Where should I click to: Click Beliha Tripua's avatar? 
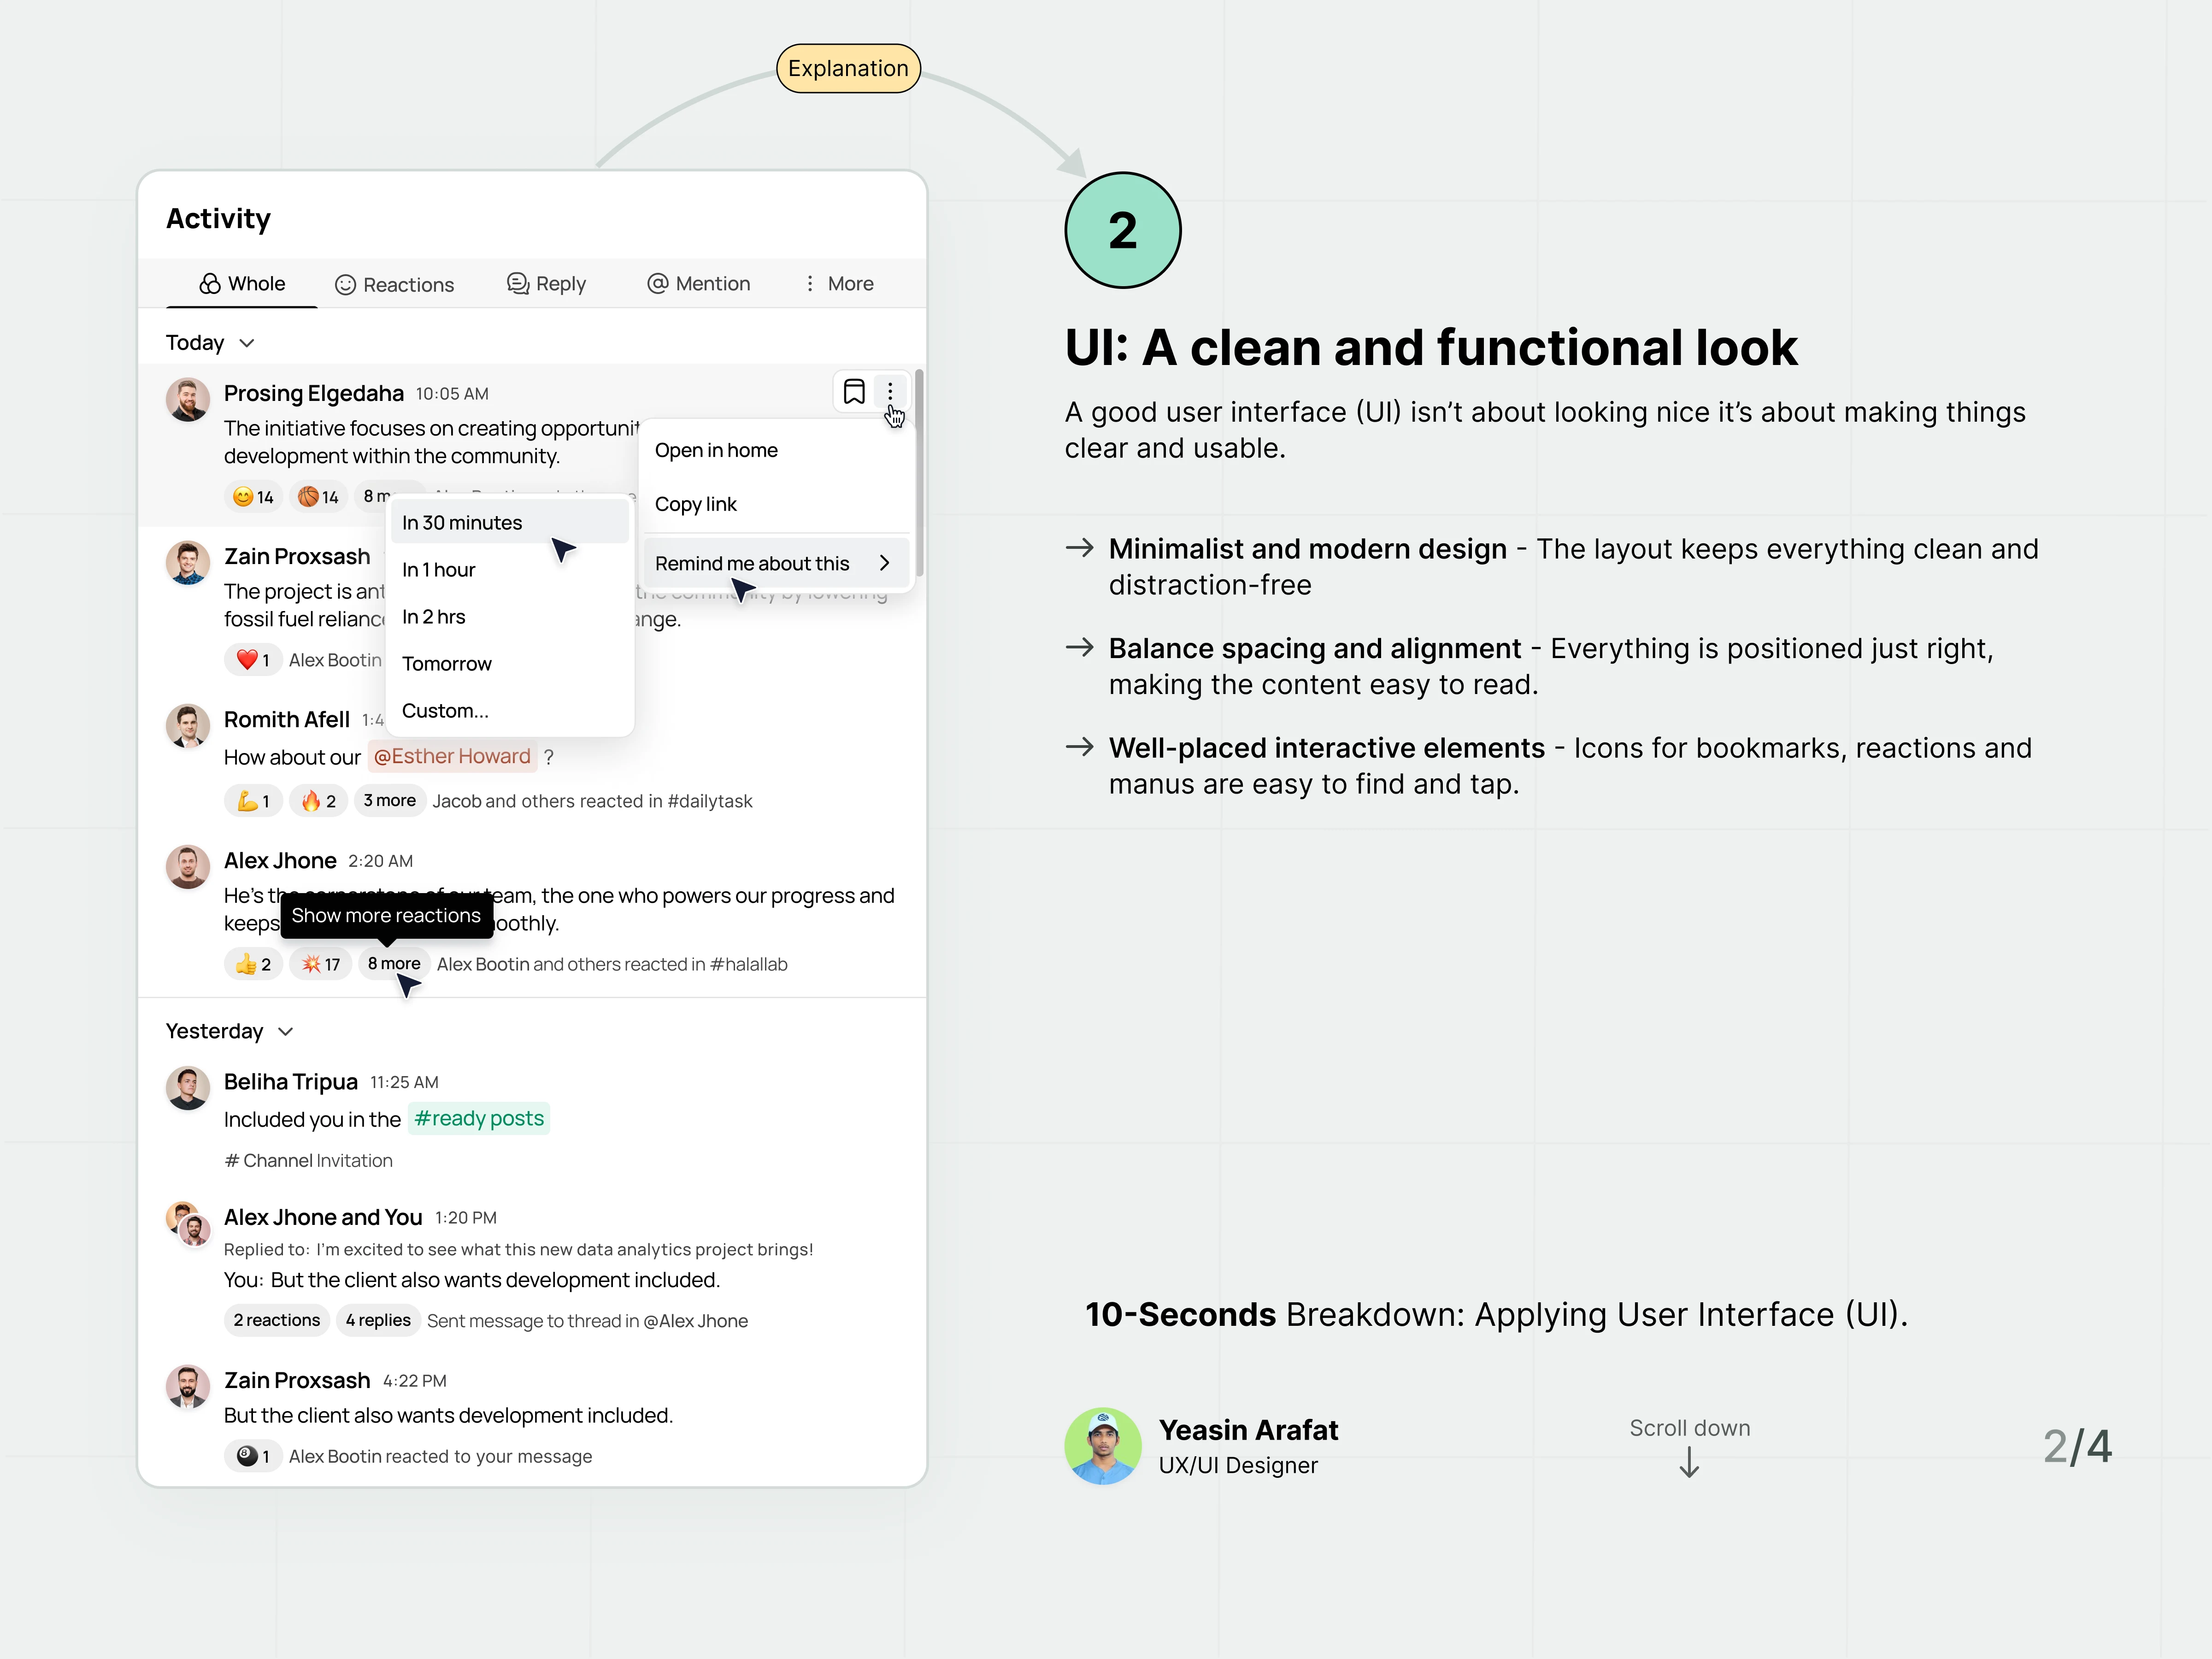click(x=188, y=1088)
